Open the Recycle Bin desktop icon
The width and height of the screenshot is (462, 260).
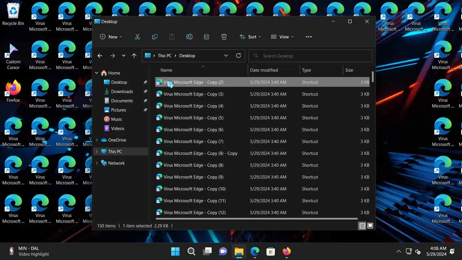(13, 14)
